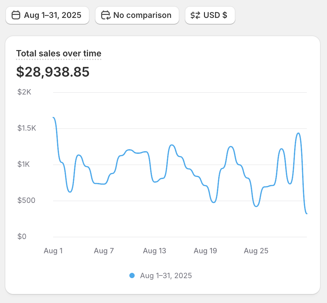
Task: Click the Aug 13 axis label
Action: (155, 251)
